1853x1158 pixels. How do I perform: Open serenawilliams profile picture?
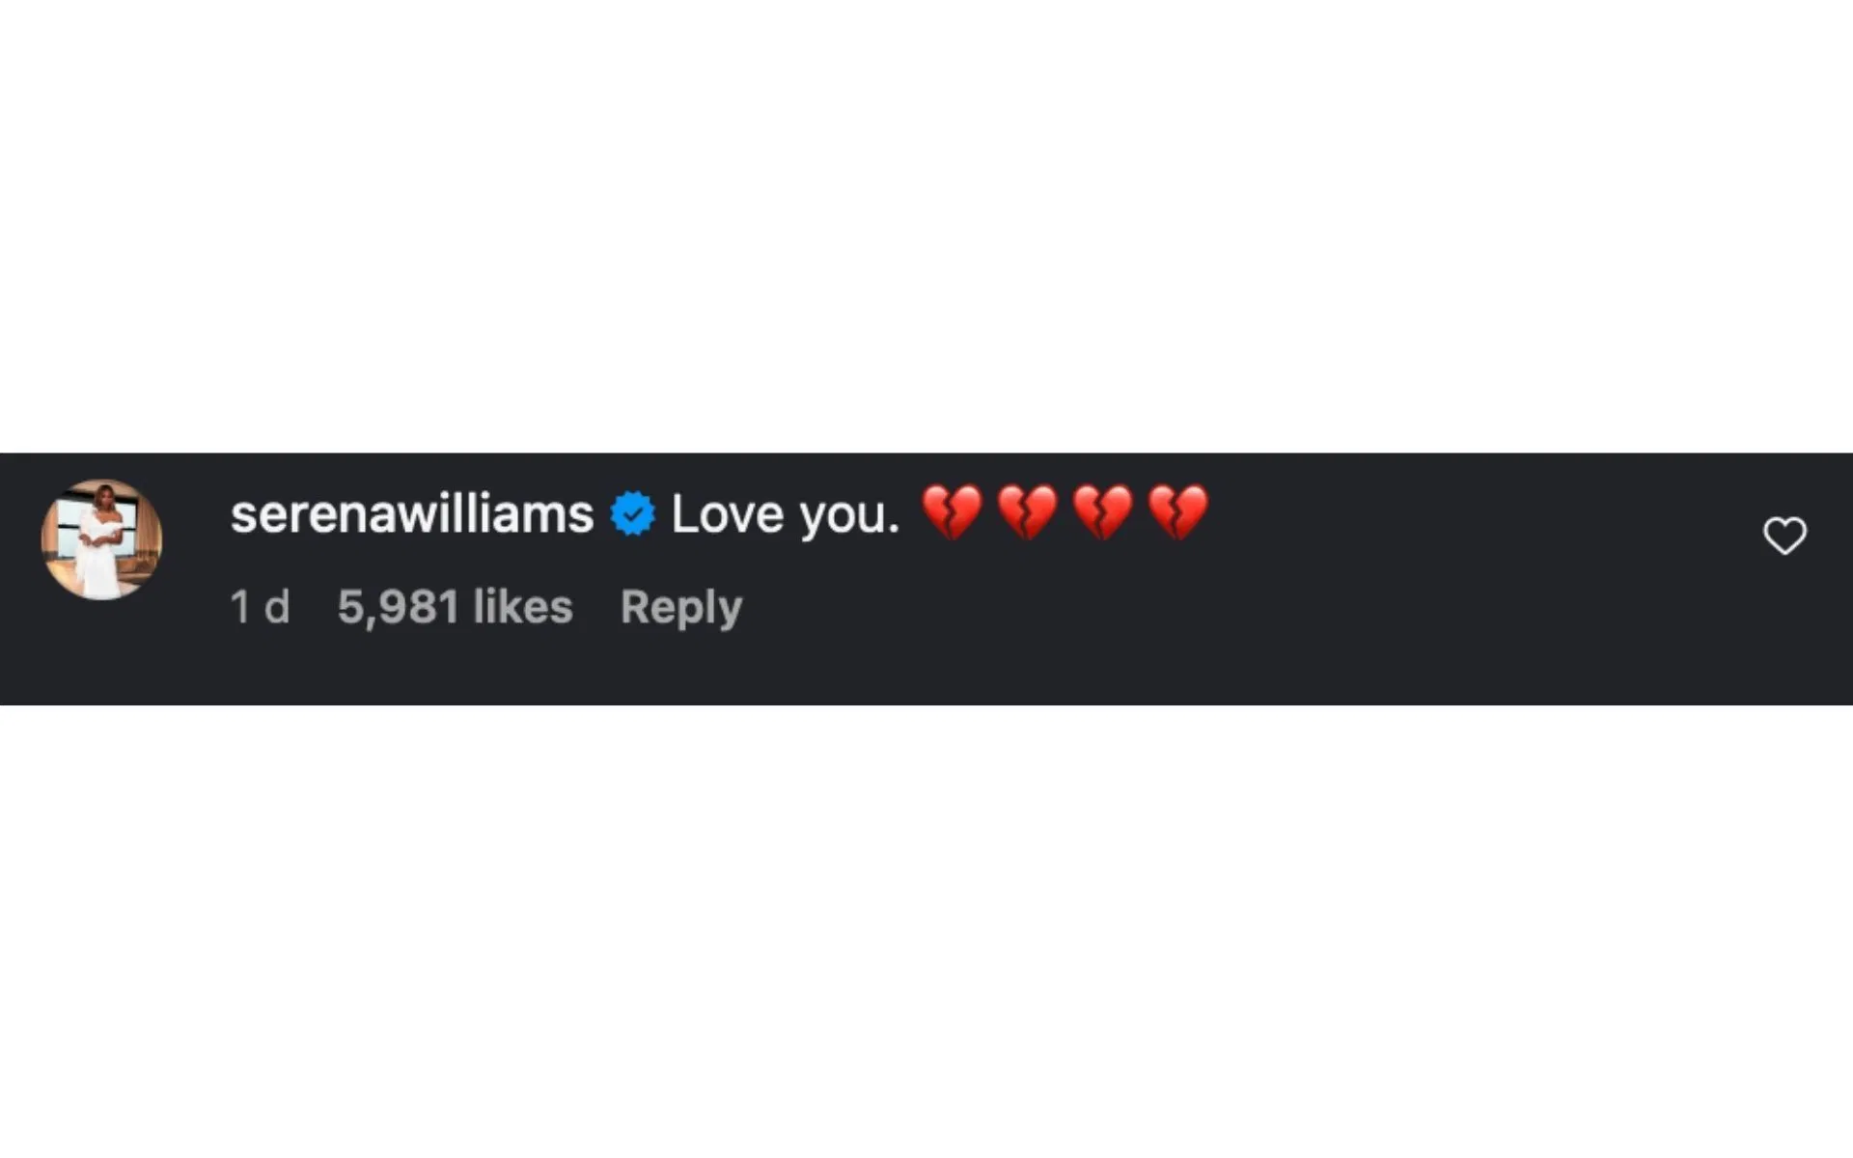pyautogui.click(x=101, y=539)
